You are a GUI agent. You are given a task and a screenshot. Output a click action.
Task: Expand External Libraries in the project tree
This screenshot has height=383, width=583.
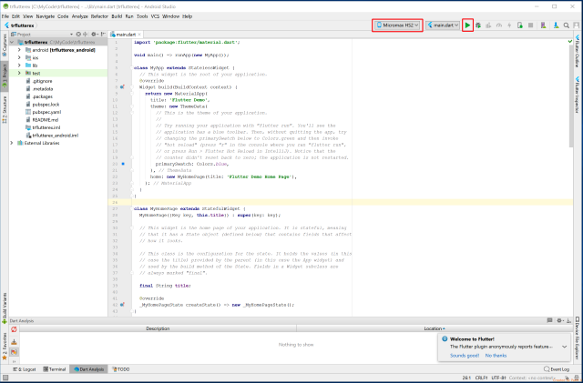[12, 143]
